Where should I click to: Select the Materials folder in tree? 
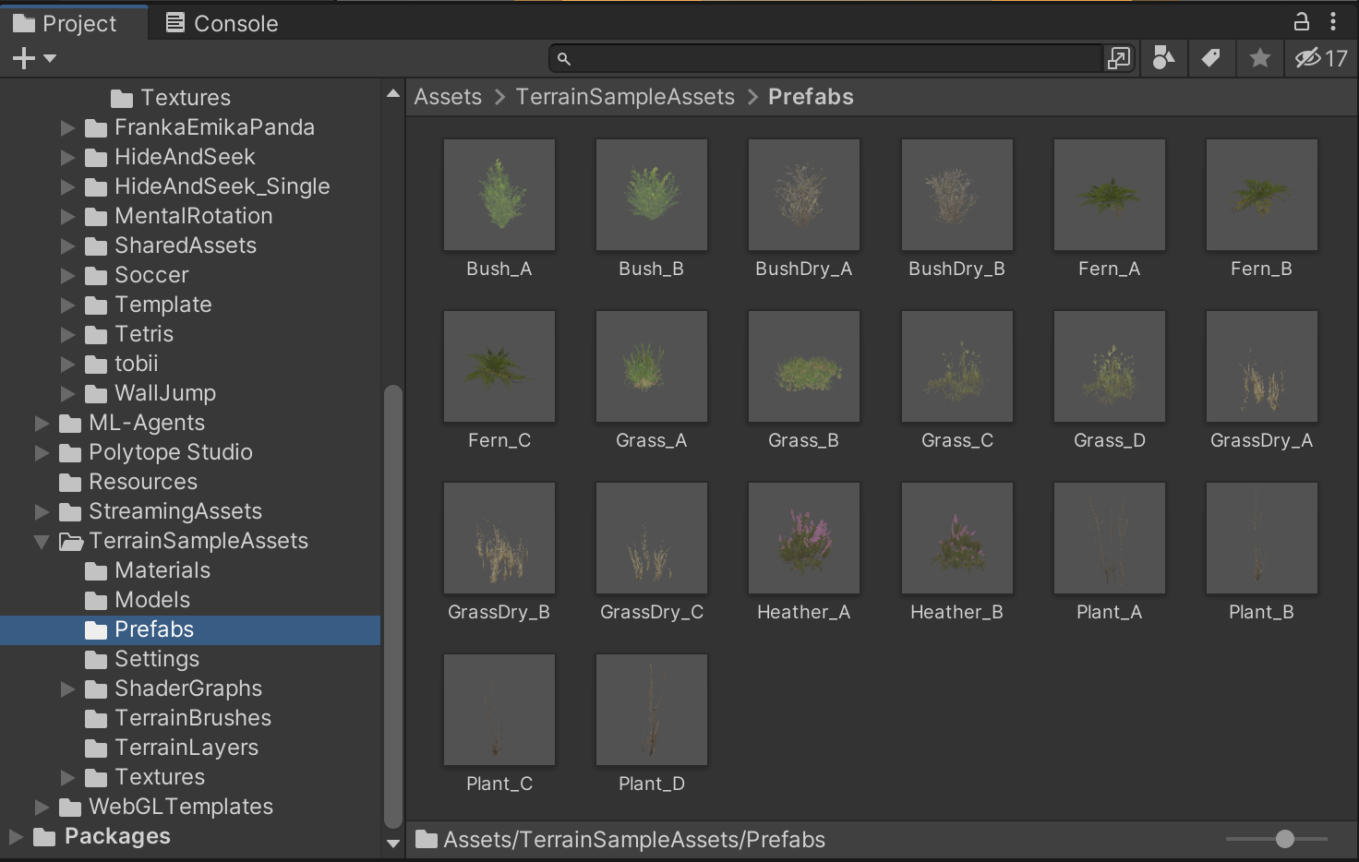[x=162, y=570]
